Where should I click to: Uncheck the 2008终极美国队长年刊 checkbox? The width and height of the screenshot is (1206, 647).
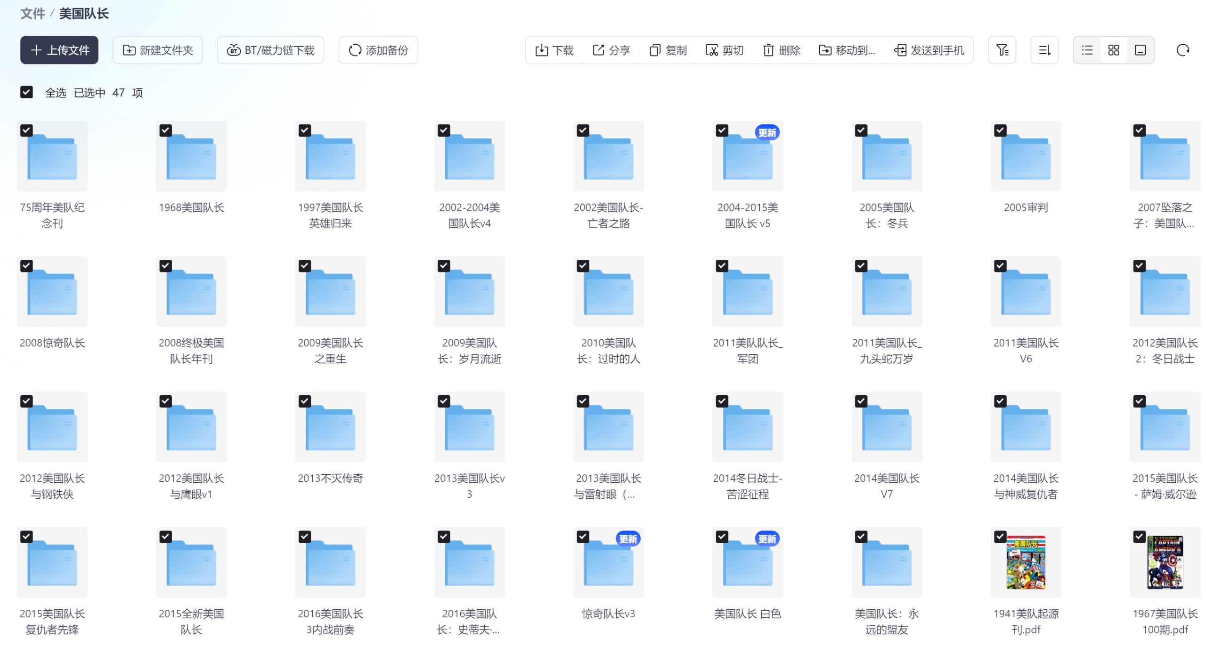[x=165, y=266]
